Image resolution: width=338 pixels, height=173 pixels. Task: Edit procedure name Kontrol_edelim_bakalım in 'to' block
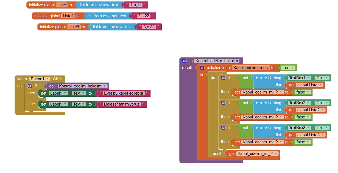point(217,61)
